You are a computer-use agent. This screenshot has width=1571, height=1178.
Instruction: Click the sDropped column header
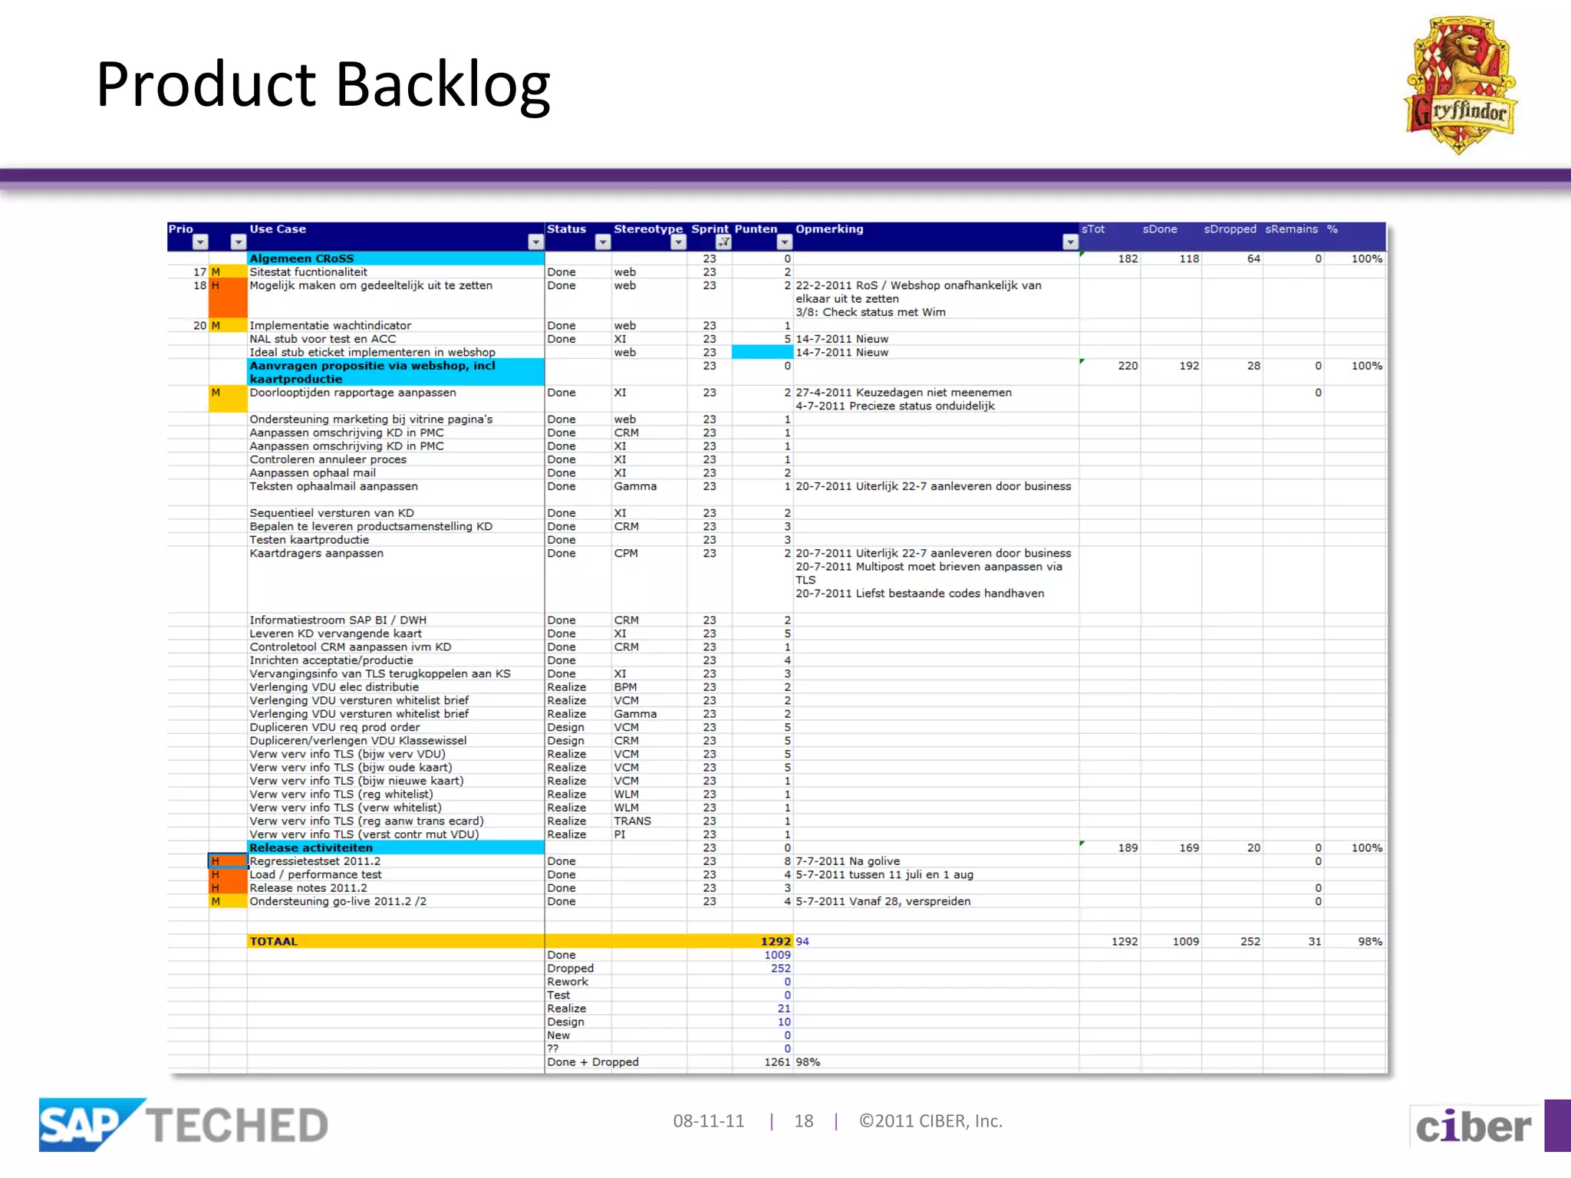[x=1230, y=229]
